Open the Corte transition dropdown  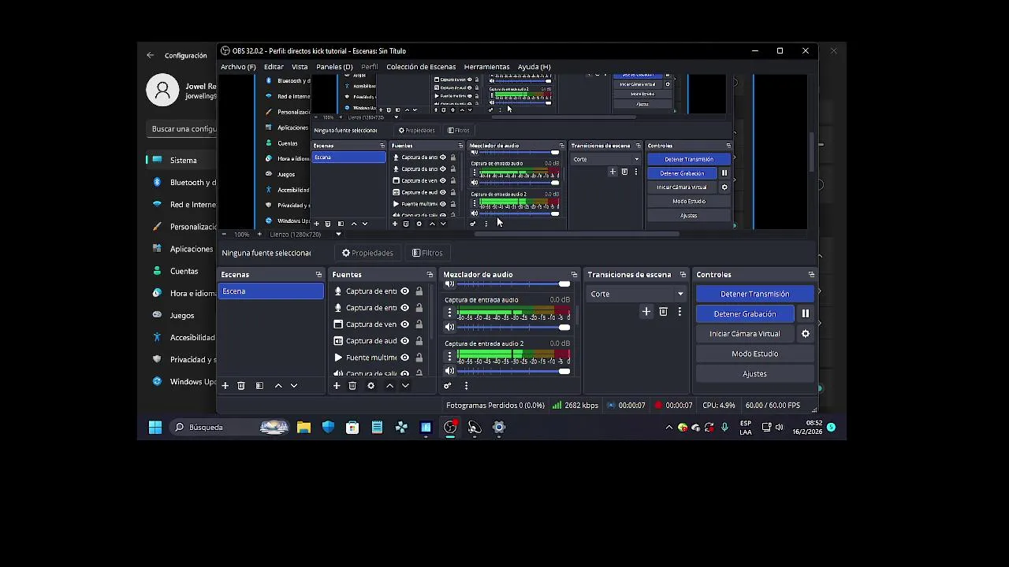click(x=638, y=294)
